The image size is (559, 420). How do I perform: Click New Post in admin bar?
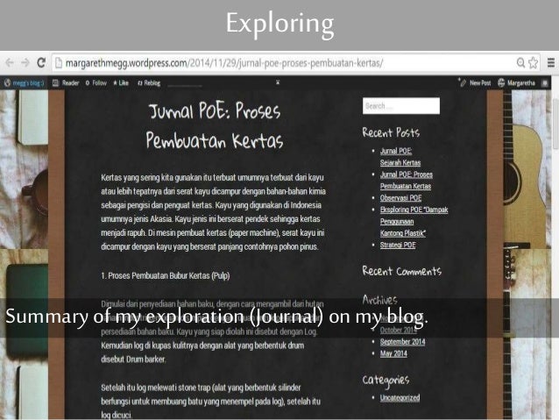[475, 83]
